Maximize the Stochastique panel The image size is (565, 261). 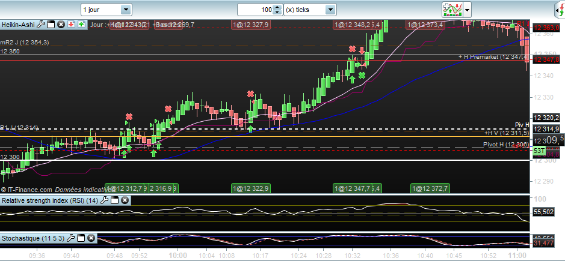pos(81,238)
